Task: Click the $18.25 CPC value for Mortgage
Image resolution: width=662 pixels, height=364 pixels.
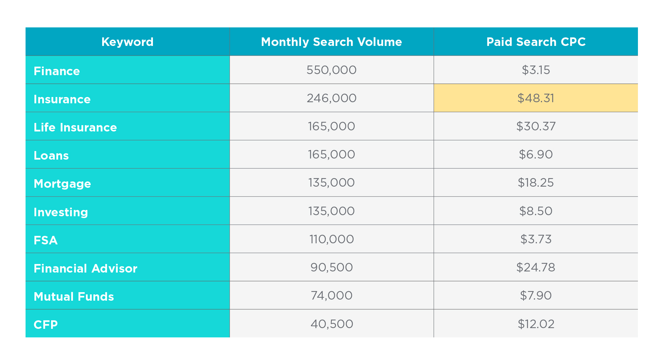Action: click(536, 183)
